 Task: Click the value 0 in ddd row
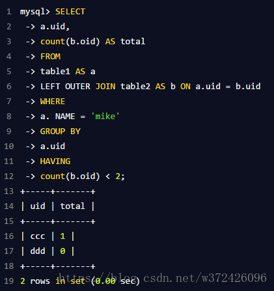tap(62, 251)
